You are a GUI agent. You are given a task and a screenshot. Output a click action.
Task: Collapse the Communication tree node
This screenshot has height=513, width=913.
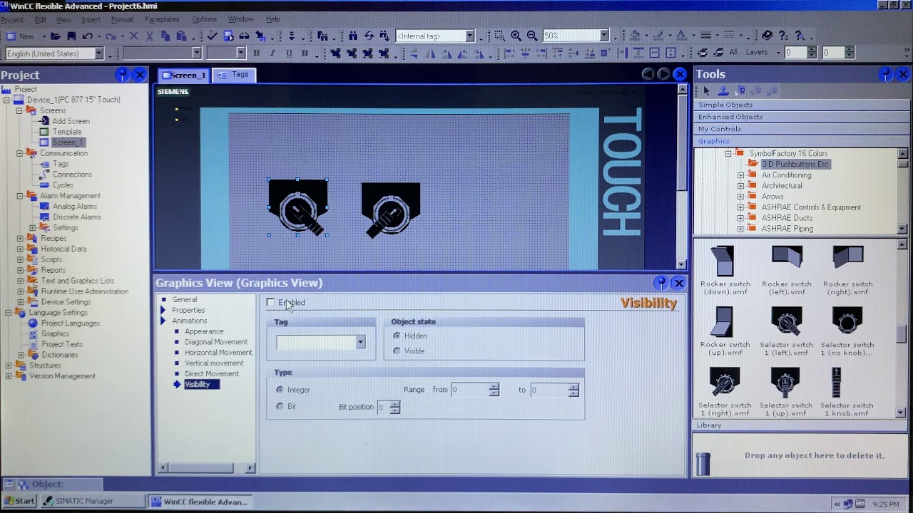[x=19, y=153]
